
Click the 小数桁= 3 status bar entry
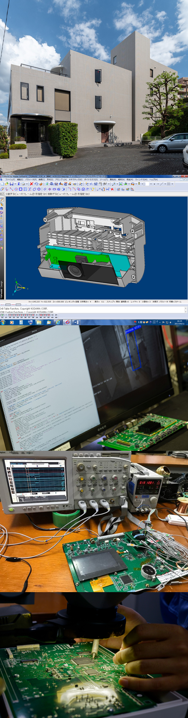(x=146, y=302)
